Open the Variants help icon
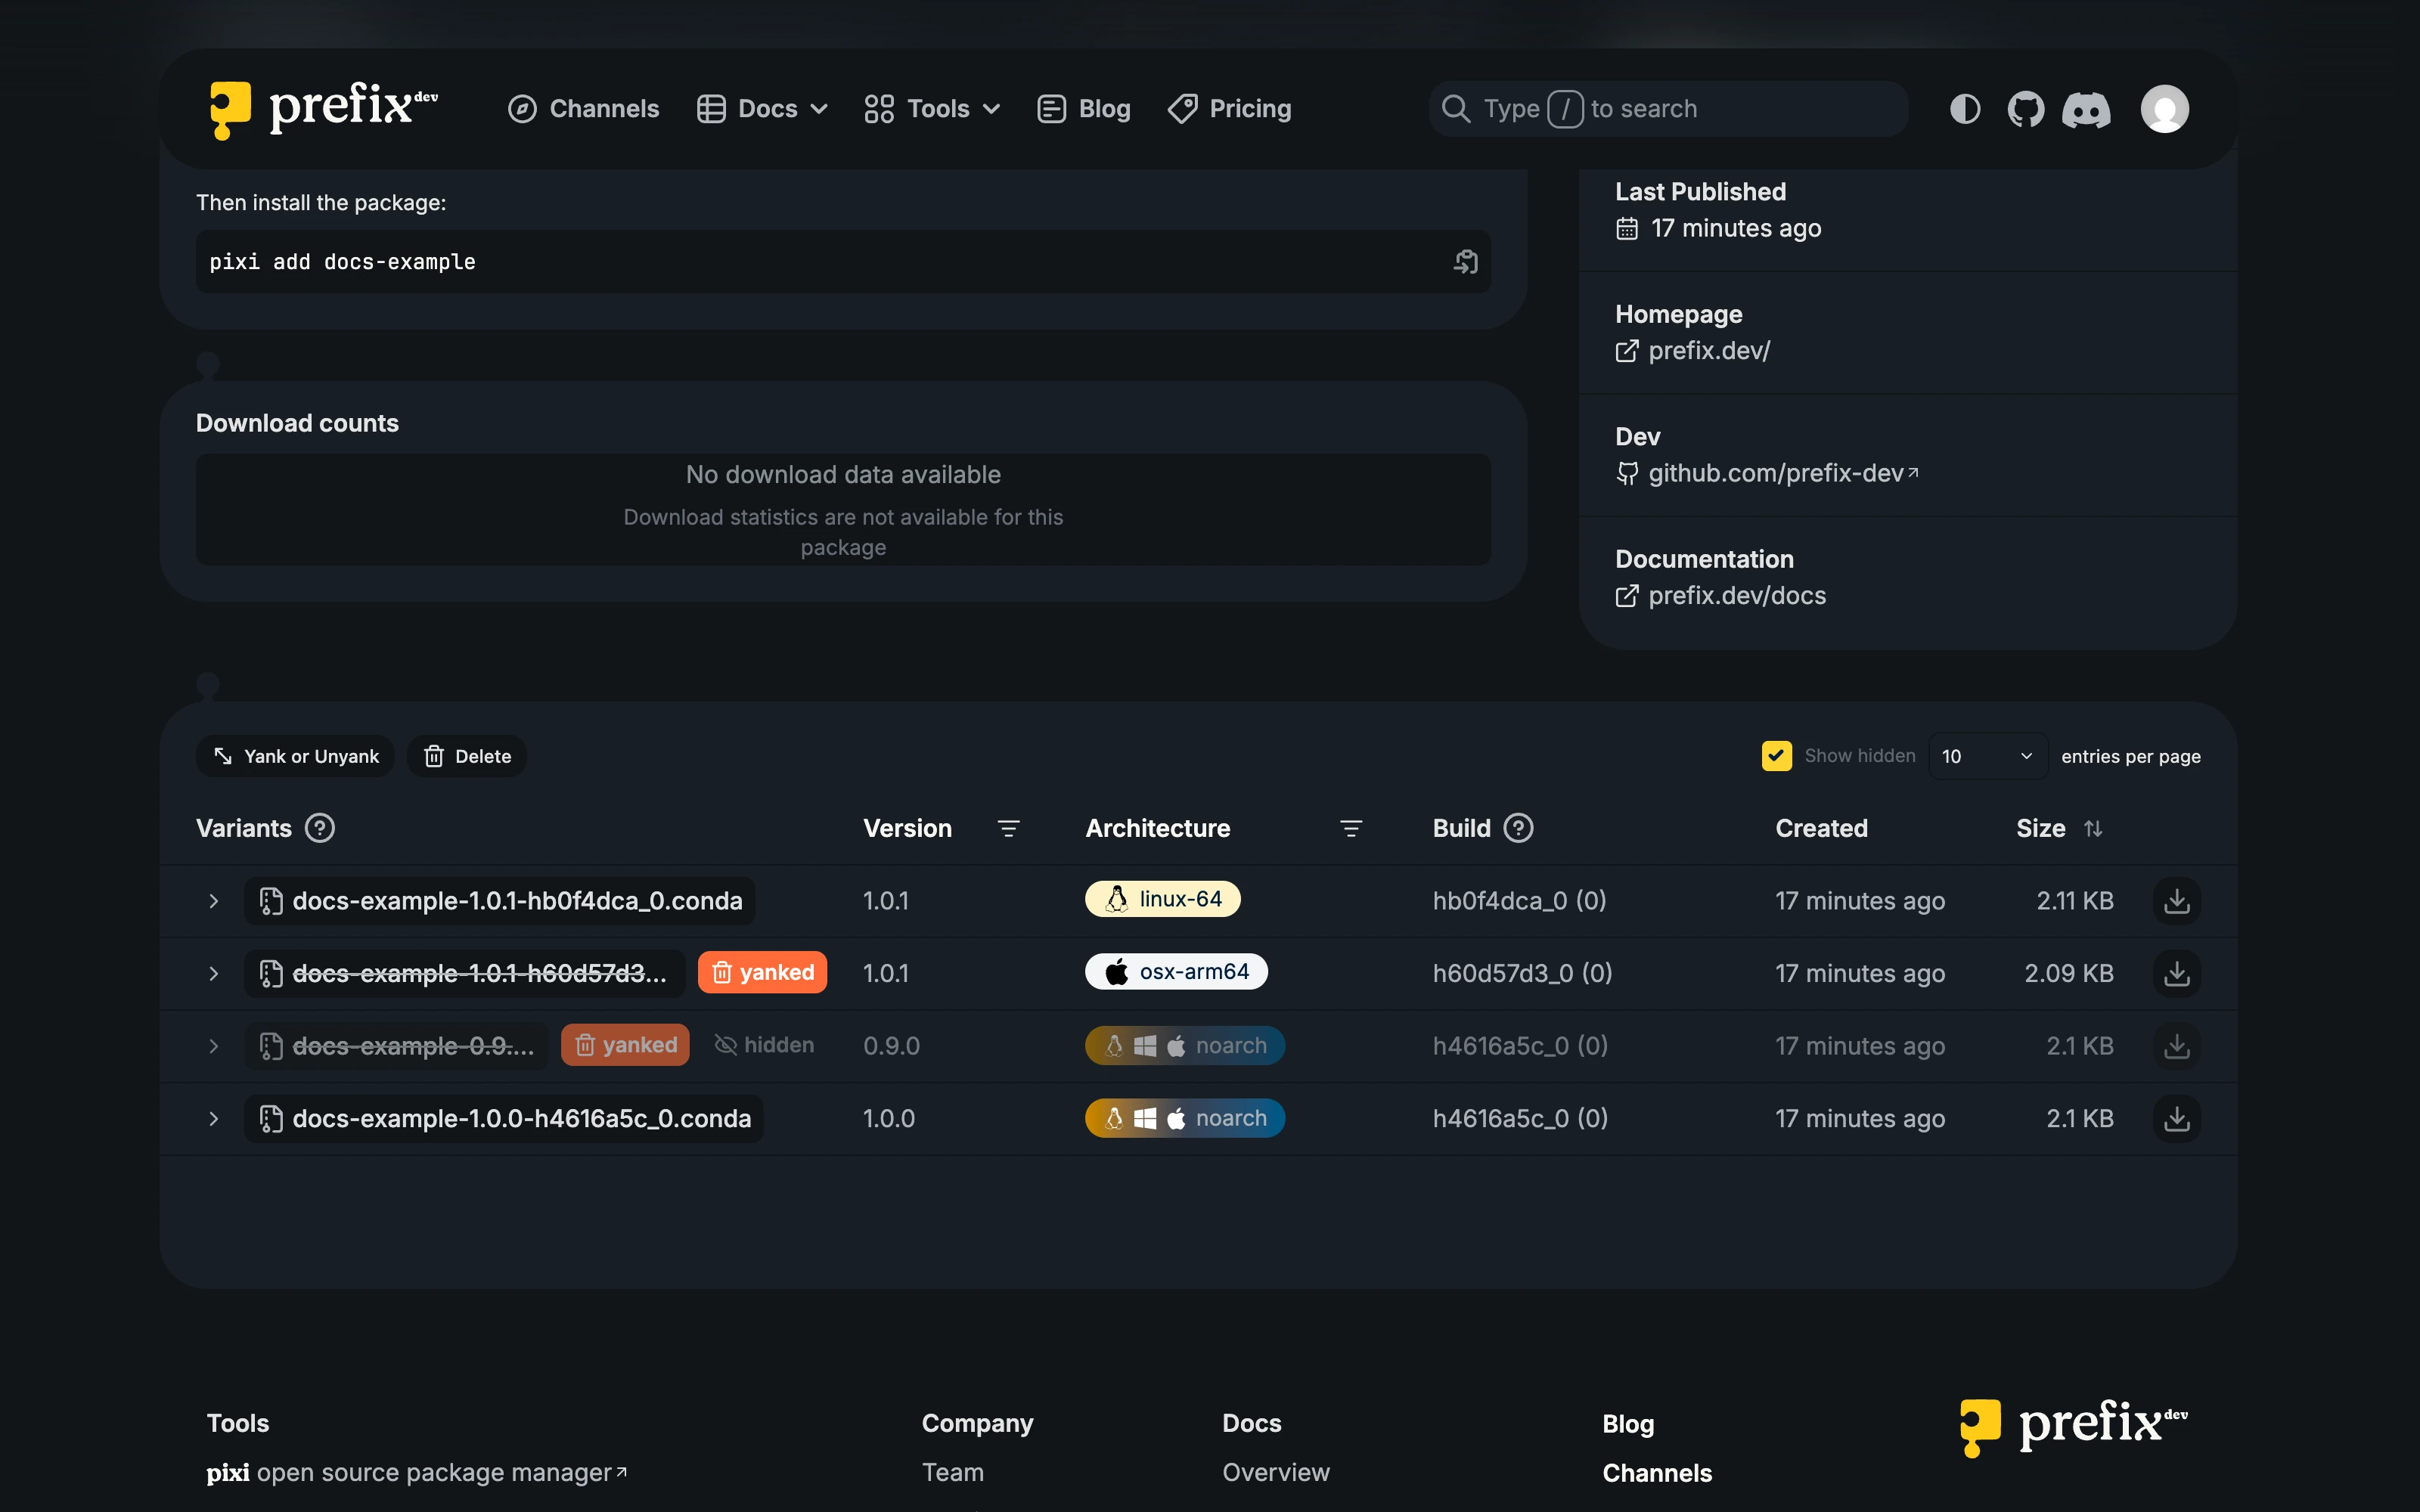2420x1512 pixels. click(320, 828)
